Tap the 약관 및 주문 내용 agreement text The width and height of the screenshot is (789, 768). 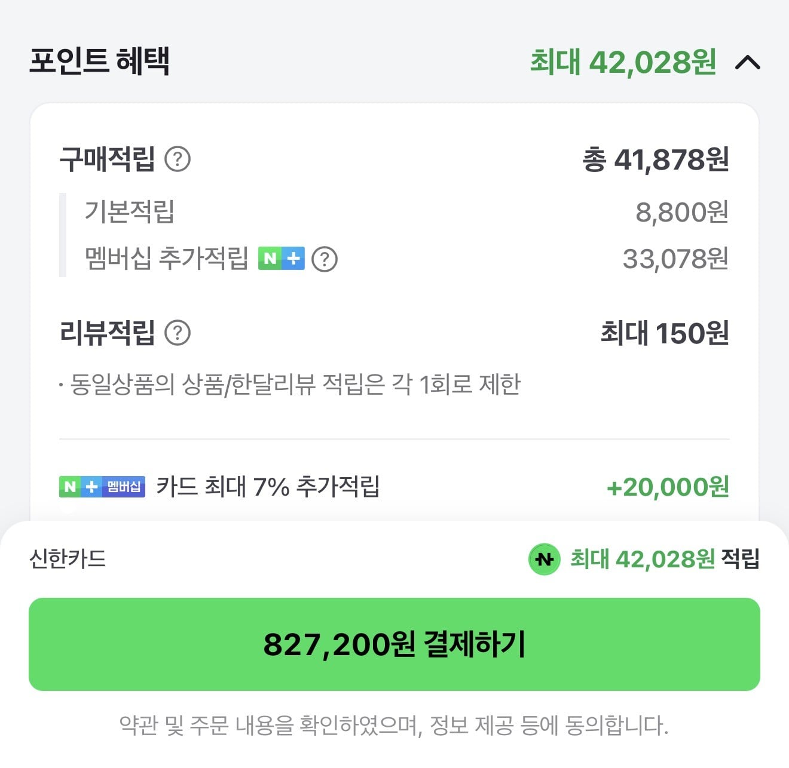[x=395, y=726]
